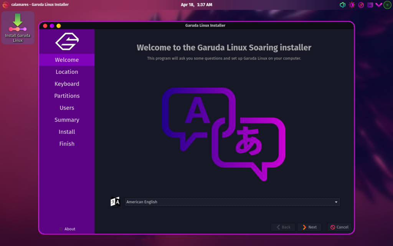Click the purple network port tray icon
Viewport: 393px width, 246px height.
coord(370,5)
